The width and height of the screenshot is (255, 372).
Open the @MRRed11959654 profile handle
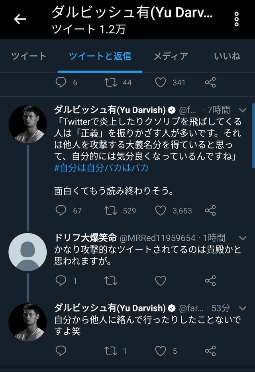(157, 238)
